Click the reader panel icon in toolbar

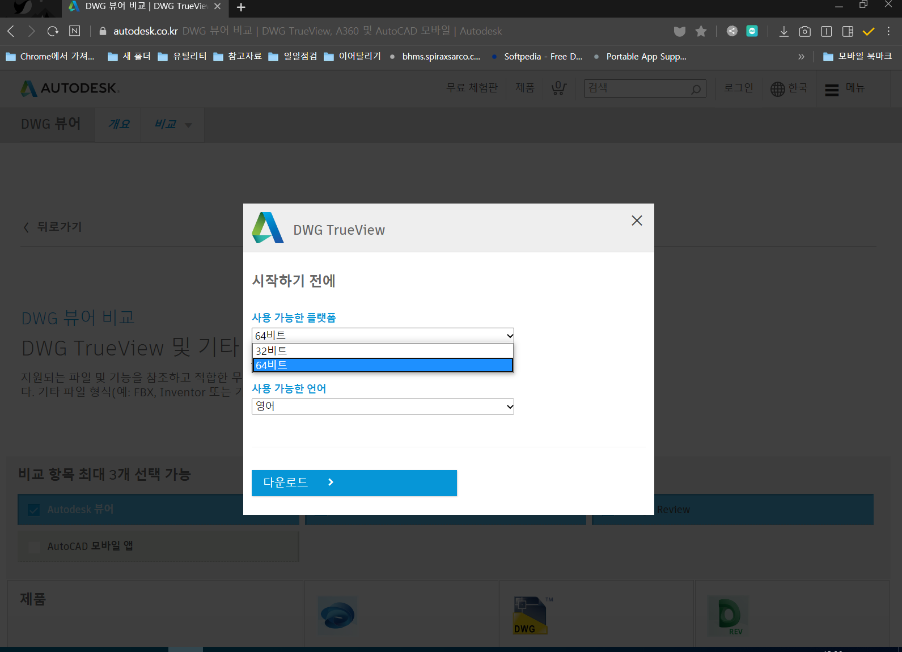click(x=826, y=31)
